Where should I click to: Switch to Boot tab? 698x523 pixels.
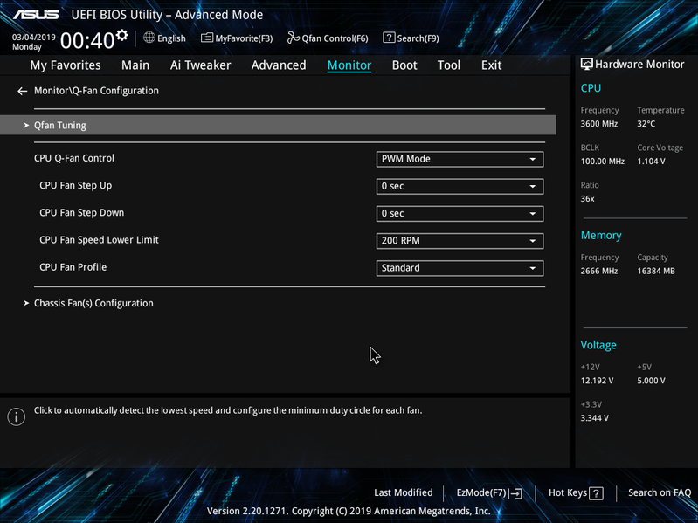click(x=404, y=65)
